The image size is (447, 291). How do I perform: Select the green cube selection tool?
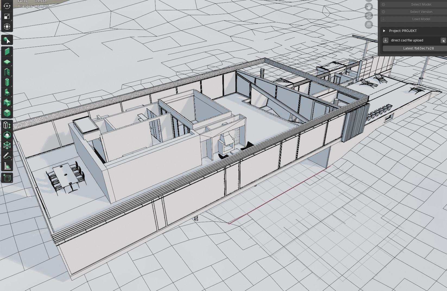pyautogui.click(x=7, y=40)
